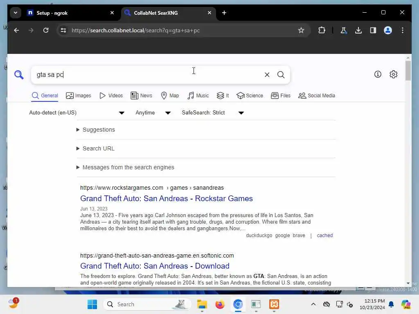Toggle the browser side panel icon
This screenshot has height=314, width=419.
tap(373, 30)
